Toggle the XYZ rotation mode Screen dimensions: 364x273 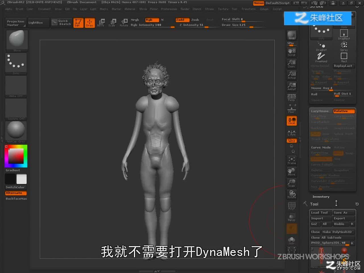[x=292, y=141]
